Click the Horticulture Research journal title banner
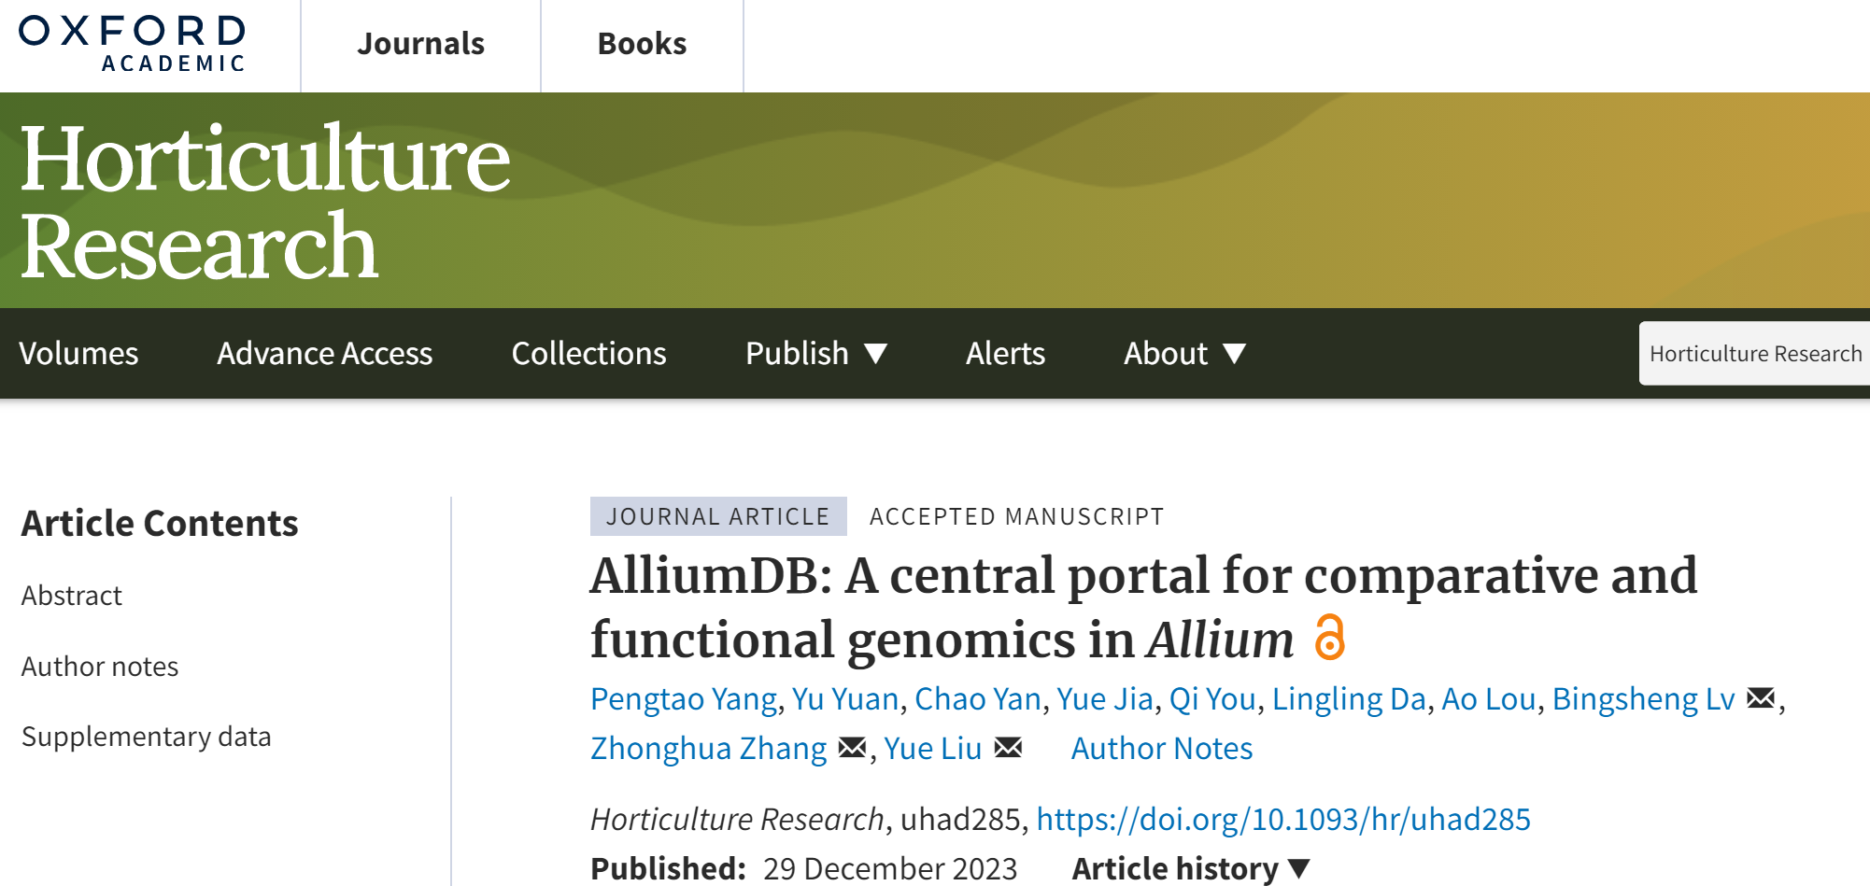1870x886 pixels. [265, 201]
